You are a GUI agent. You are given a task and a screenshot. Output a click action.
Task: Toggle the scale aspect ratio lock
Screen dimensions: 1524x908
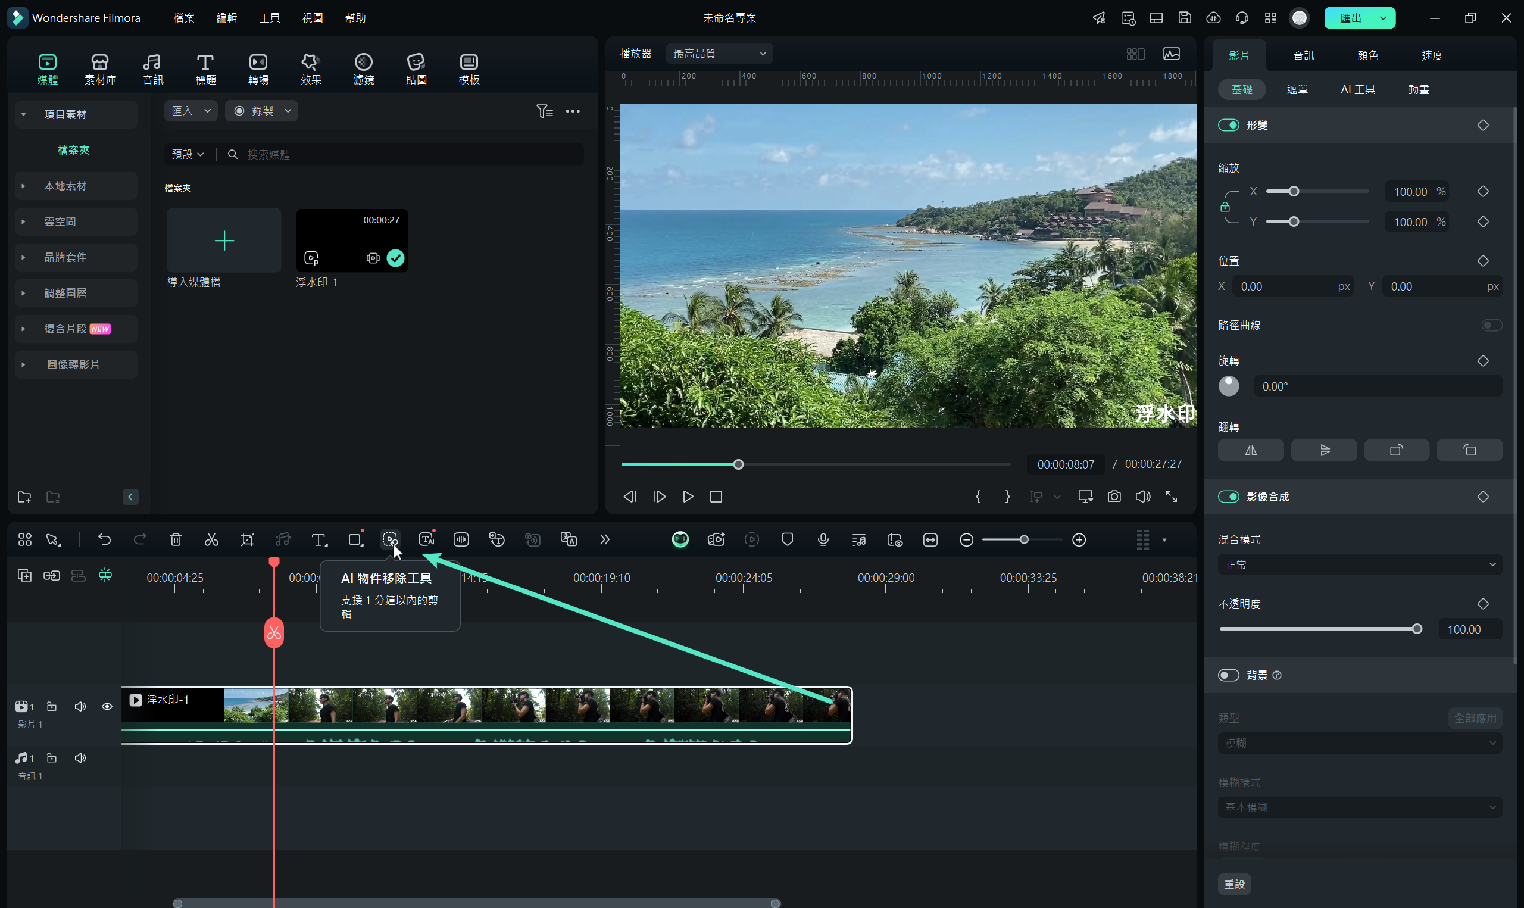tap(1225, 207)
